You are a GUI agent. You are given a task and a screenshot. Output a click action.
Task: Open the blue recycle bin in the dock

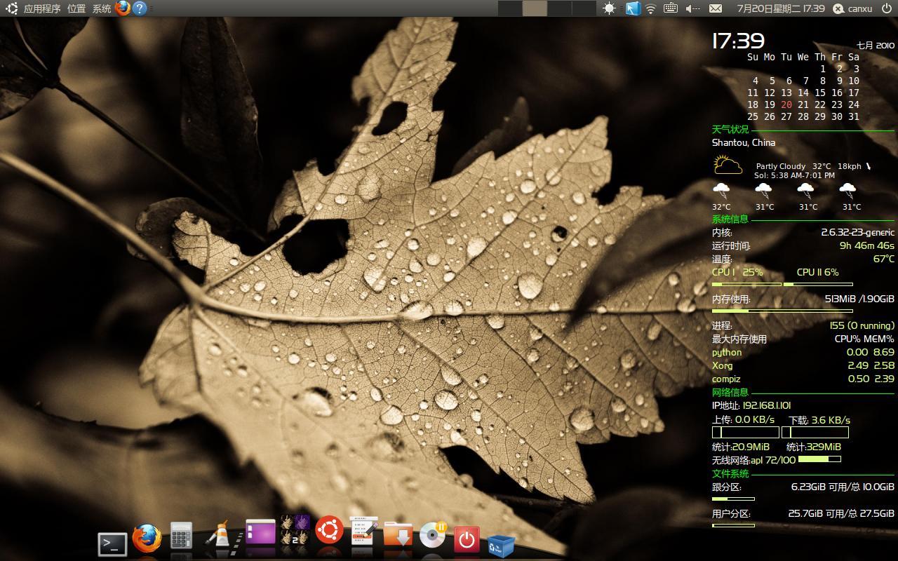502,546
